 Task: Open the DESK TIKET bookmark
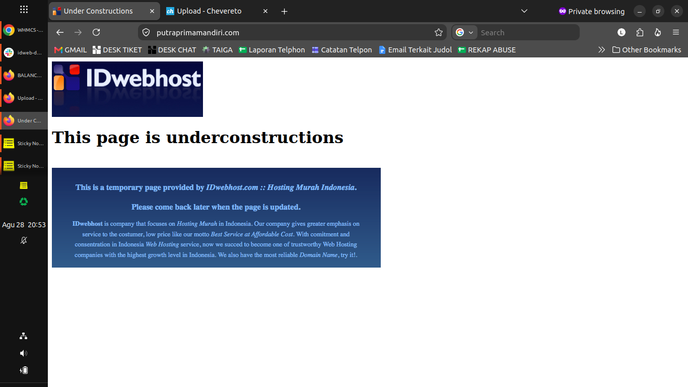coord(117,50)
